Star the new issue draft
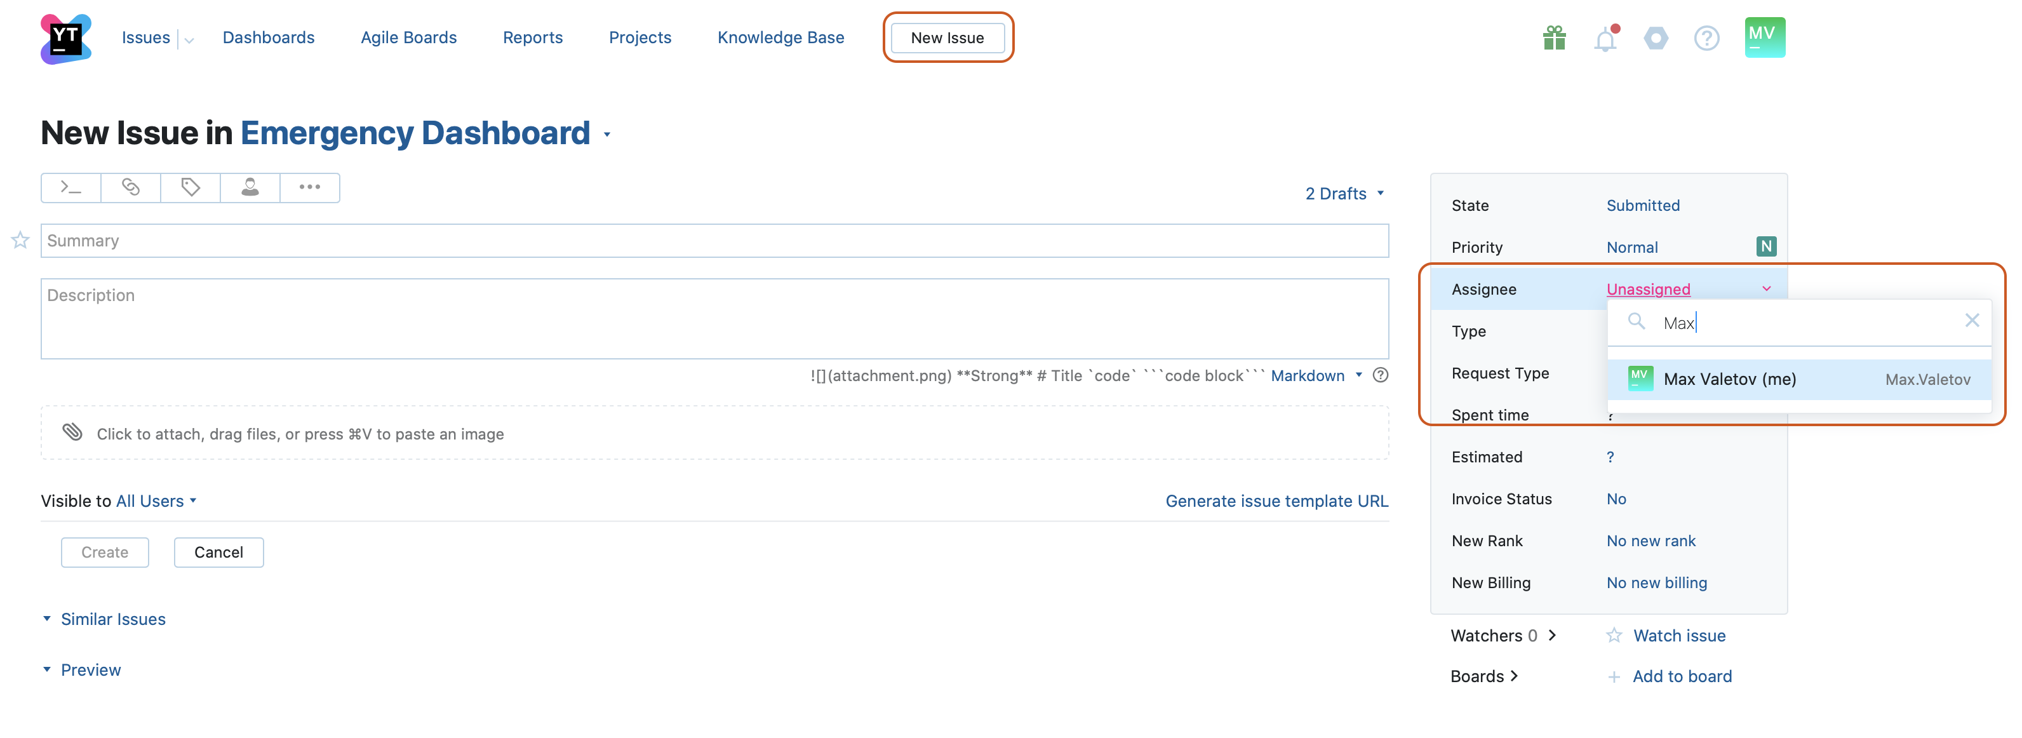The width and height of the screenshot is (2022, 738). click(x=20, y=240)
